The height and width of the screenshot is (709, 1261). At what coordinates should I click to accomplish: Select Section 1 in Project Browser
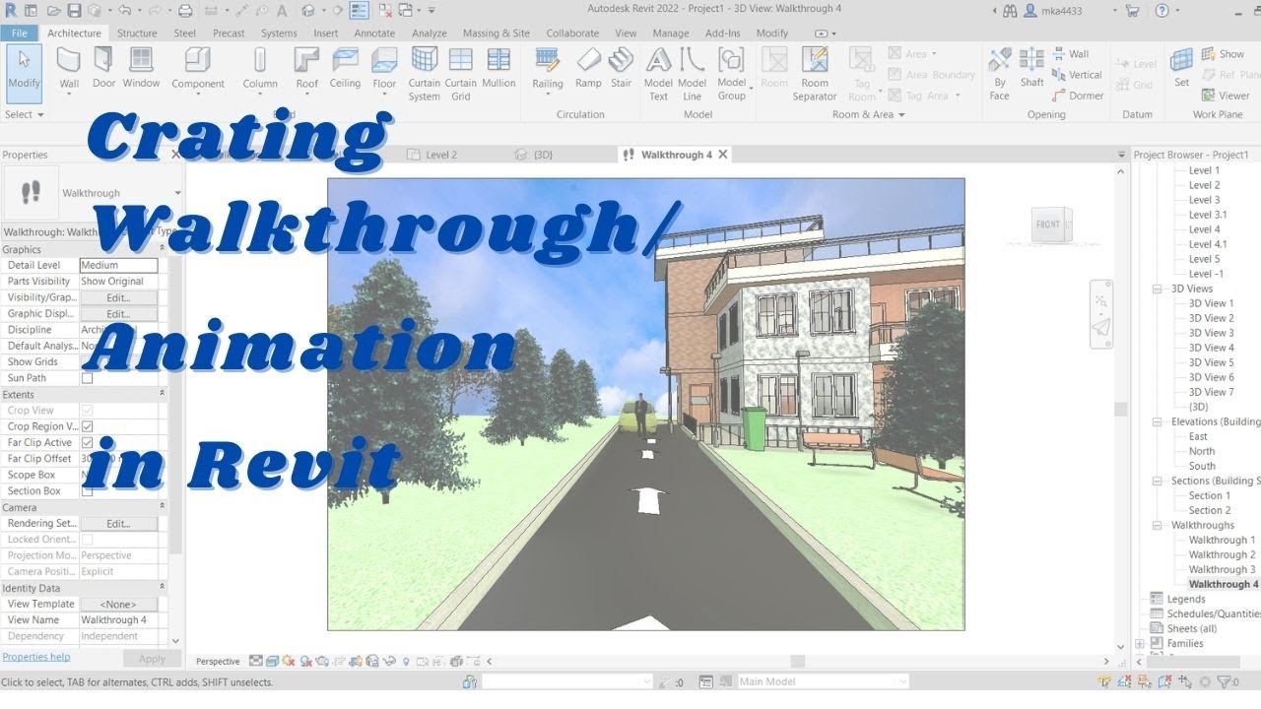tap(1209, 495)
